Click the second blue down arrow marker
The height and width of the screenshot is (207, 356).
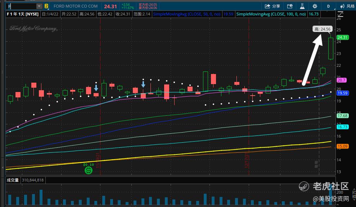click(x=143, y=84)
